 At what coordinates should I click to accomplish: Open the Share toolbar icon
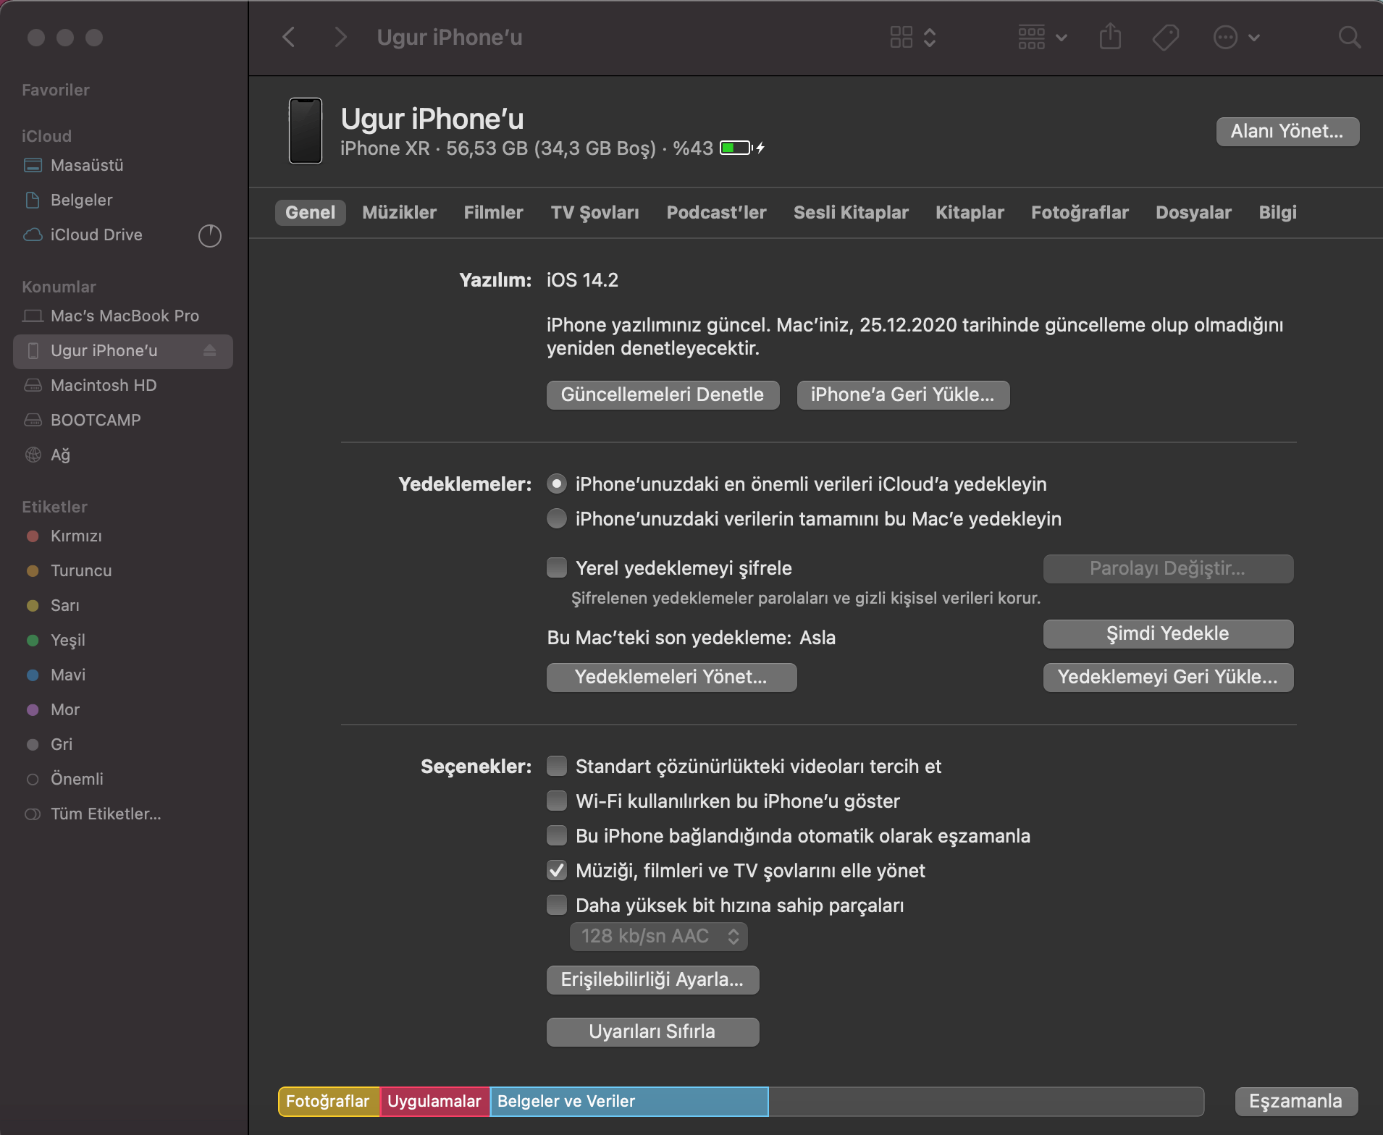coord(1110,37)
